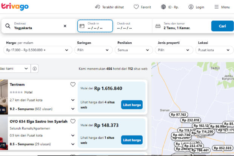Expand Tentrem distance from Pusat kota
The image size is (234, 156).
(x=73, y=100)
